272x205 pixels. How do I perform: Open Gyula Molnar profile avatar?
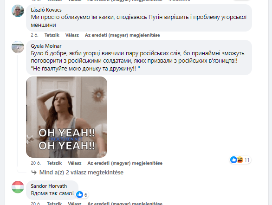click(x=18, y=47)
